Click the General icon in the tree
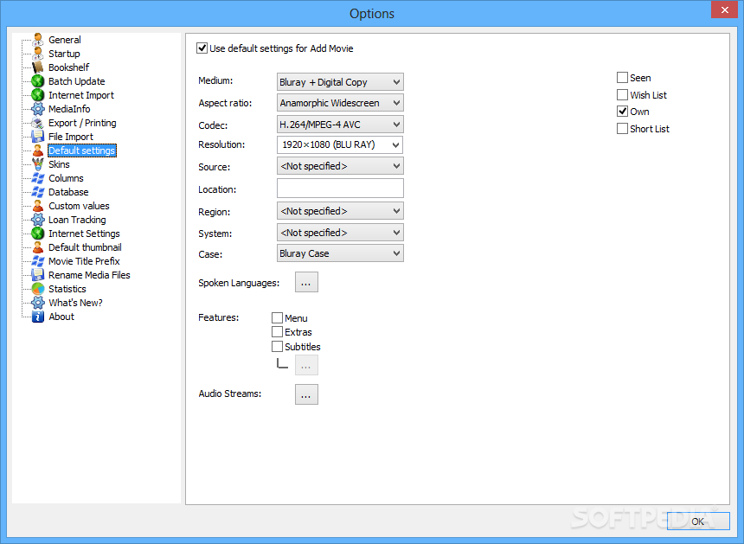Viewport: 744px width, 544px height. point(38,40)
